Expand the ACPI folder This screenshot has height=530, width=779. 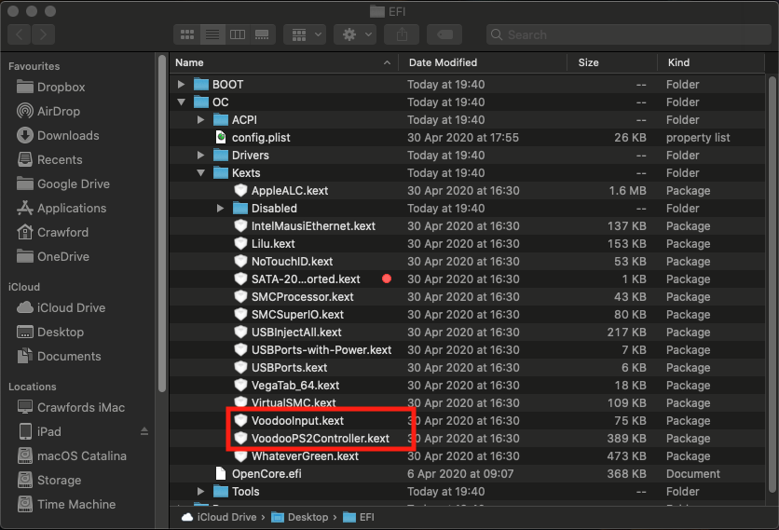tap(200, 120)
